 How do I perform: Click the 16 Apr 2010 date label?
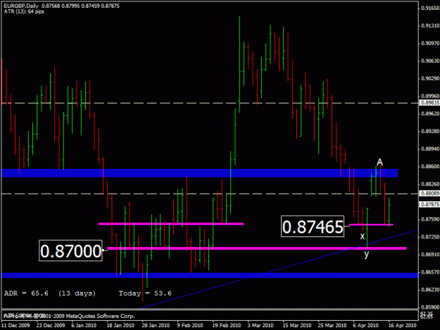click(x=403, y=325)
